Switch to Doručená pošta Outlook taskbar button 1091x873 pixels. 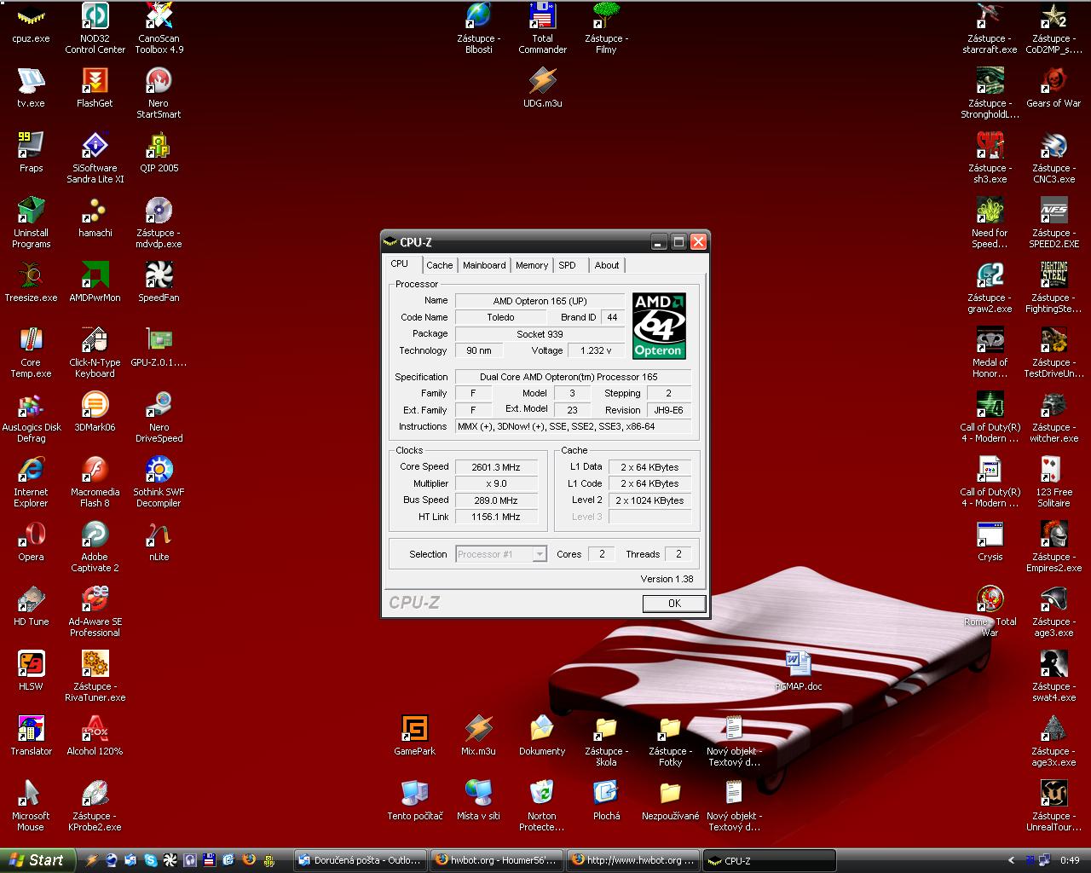point(360,860)
